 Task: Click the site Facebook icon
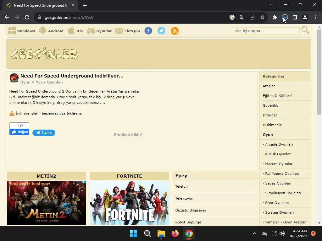(x=148, y=31)
